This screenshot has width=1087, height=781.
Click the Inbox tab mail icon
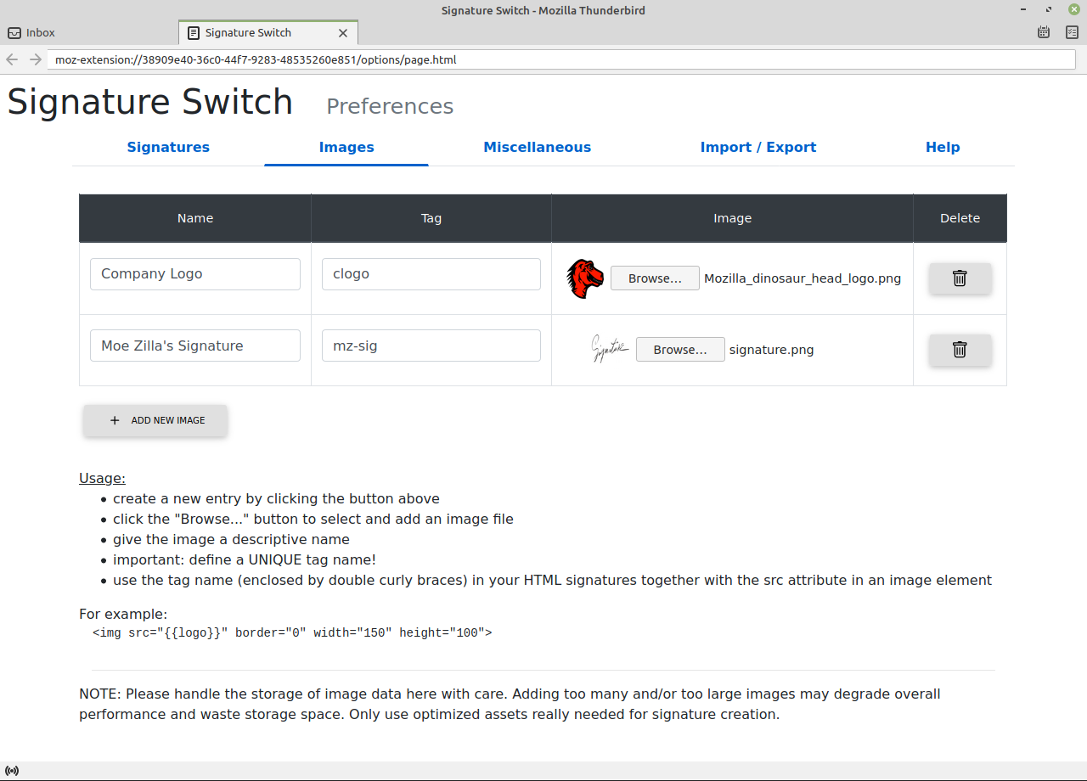14,33
